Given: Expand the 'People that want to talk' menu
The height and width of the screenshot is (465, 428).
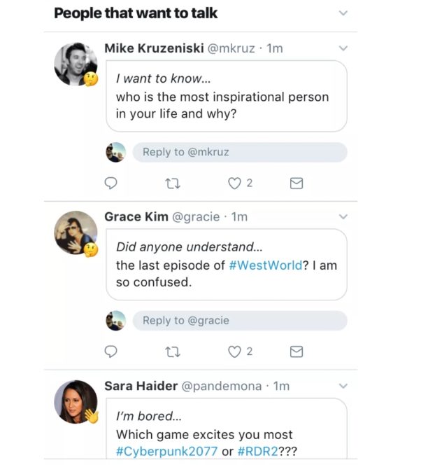Looking at the screenshot, I should coord(343,13).
